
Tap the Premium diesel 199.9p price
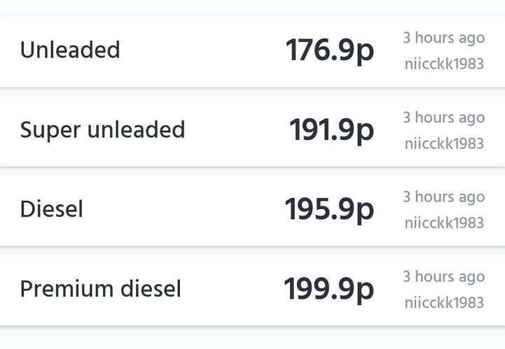pos(328,290)
